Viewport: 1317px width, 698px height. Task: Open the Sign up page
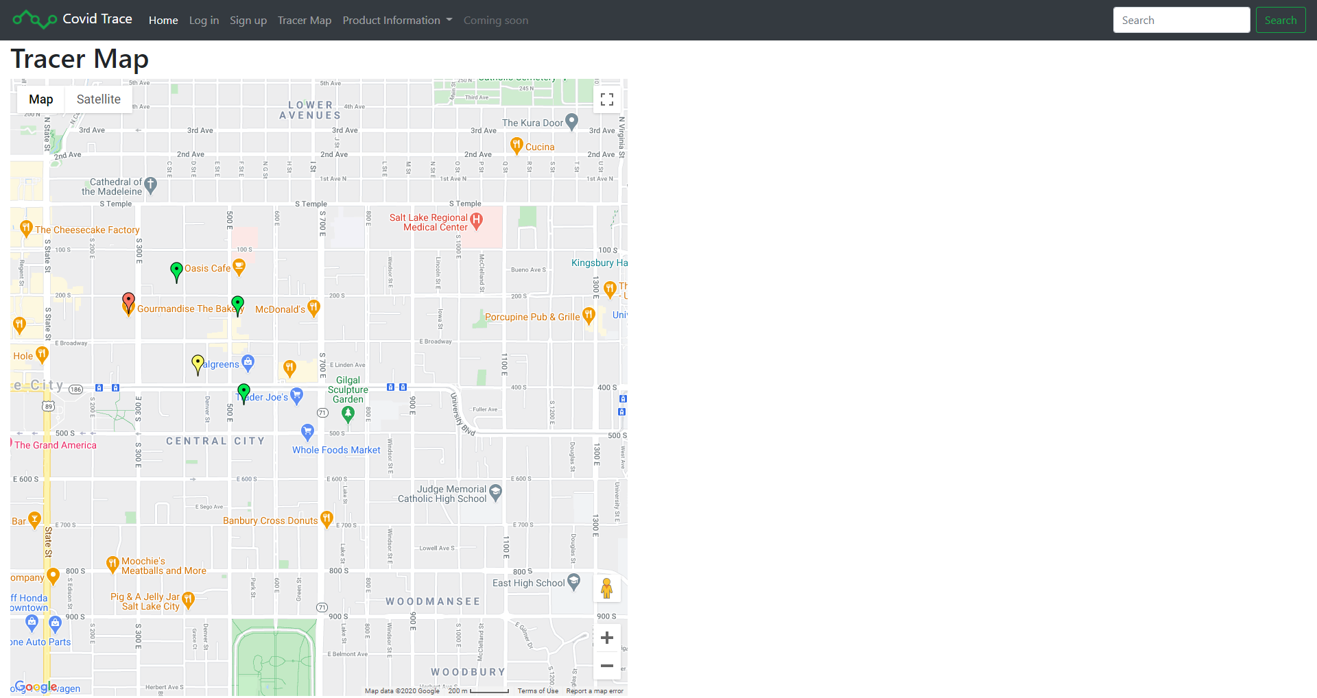tap(248, 21)
